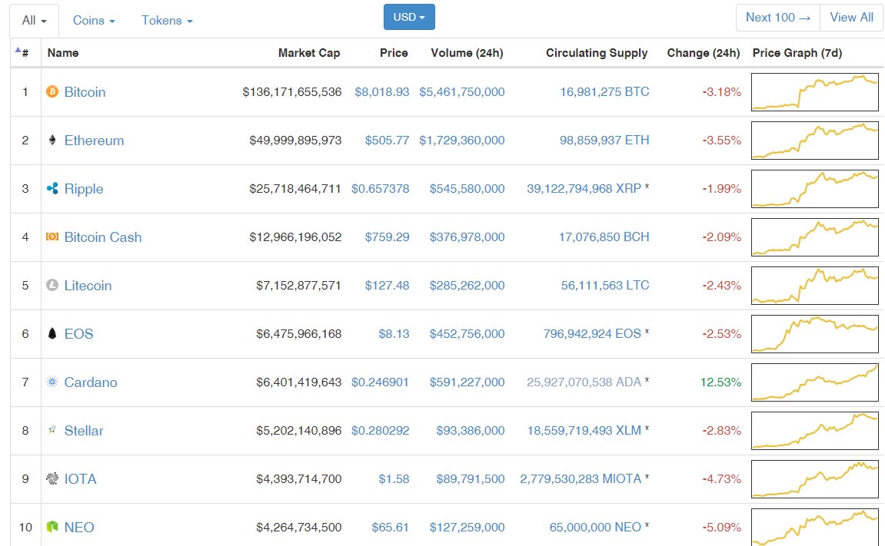The height and width of the screenshot is (546, 885).
Task: Click supply 98,859,937 ETH
Action: coord(604,141)
